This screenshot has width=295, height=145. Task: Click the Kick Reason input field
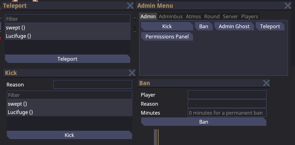(93, 85)
